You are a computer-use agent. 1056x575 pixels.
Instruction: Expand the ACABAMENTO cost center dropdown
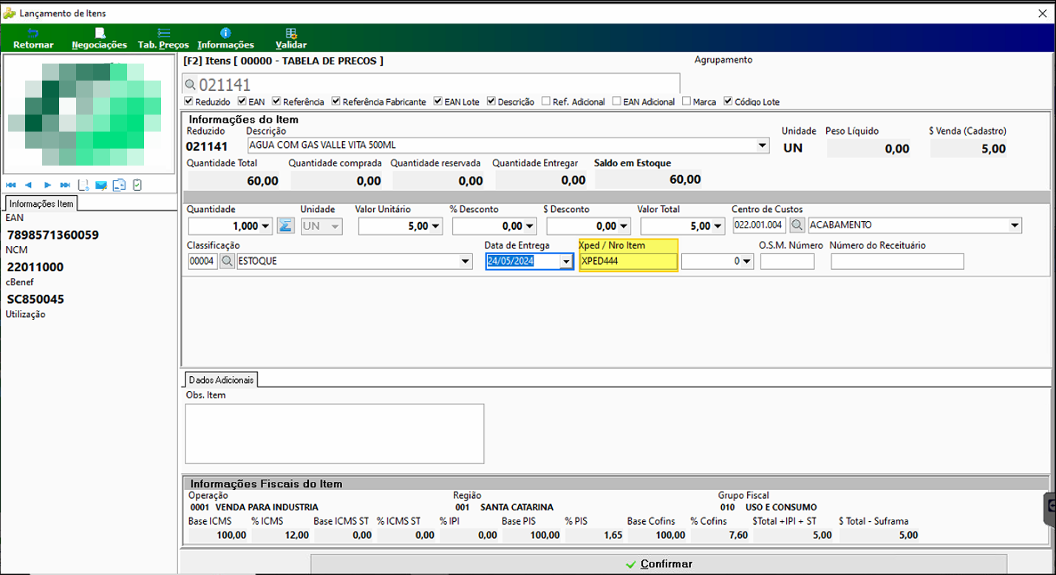(x=1015, y=225)
